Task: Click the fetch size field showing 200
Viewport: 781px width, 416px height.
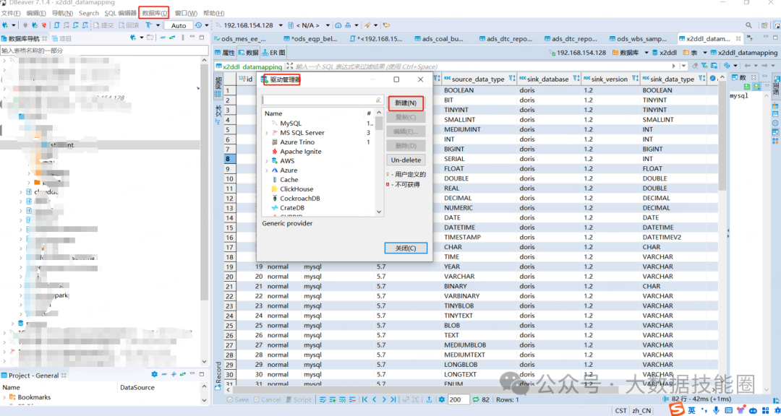Action: click(458, 399)
